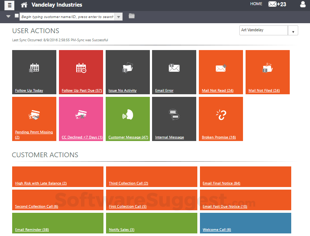The image size is (310, 236).
Task: Open High Risk with Late Balance link
Action: 41,183
